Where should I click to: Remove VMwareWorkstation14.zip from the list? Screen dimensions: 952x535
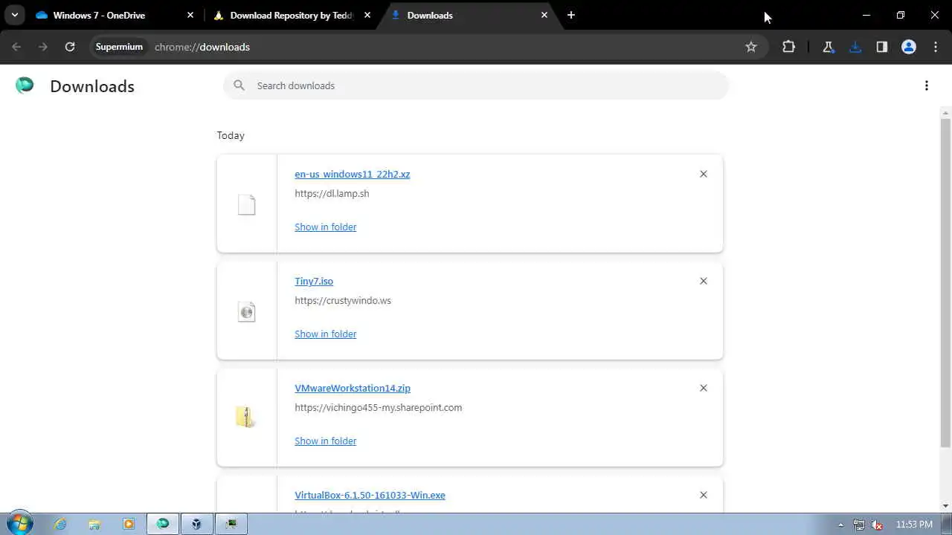click(x=704, y=388)
